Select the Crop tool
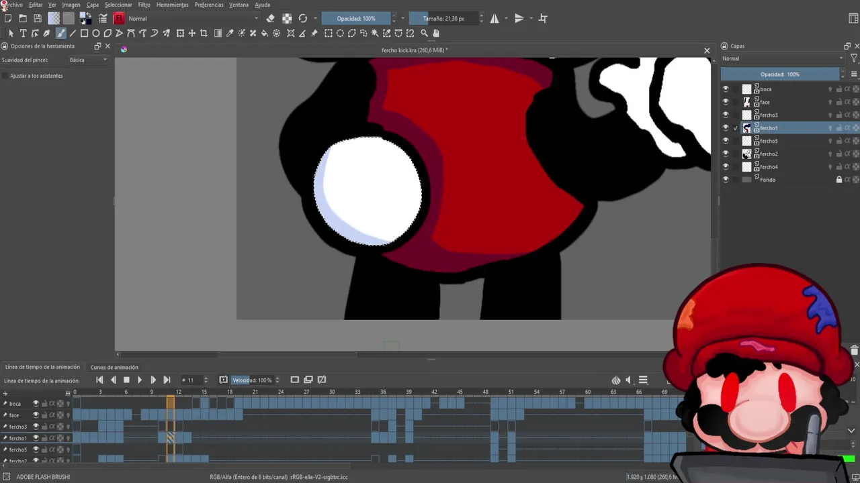The height and width of the screenshot is (483, 860). click(204, 33)
